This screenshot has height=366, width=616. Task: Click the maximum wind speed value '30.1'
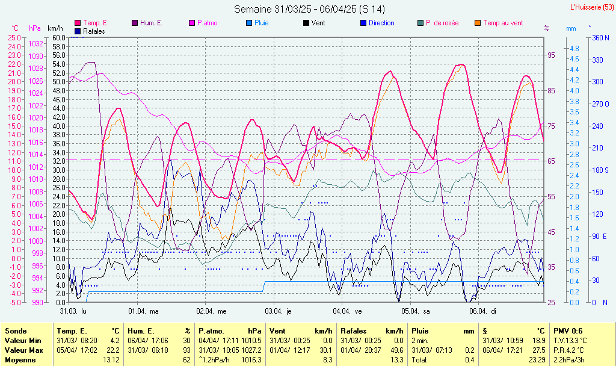coord(326,350)
